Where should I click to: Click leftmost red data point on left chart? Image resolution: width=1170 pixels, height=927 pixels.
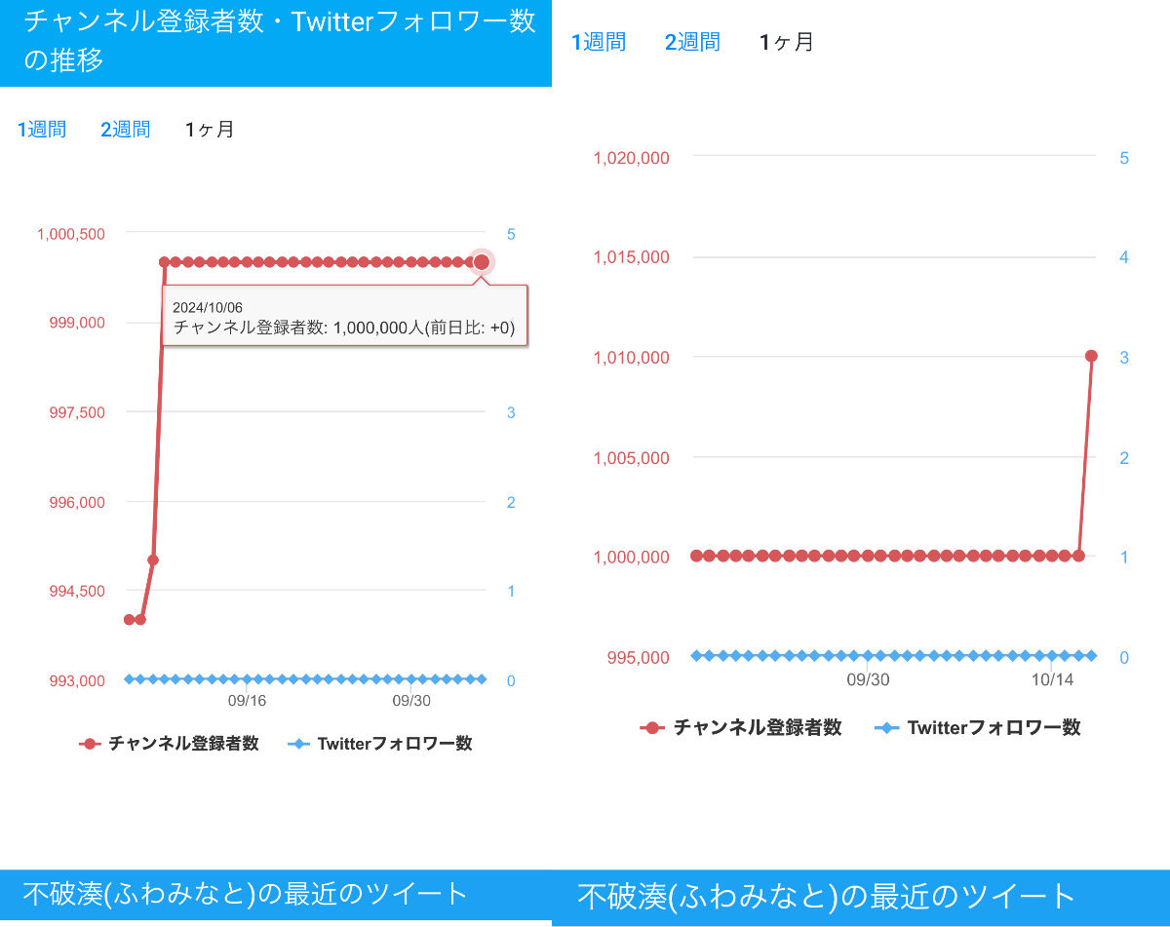(129, 619)
